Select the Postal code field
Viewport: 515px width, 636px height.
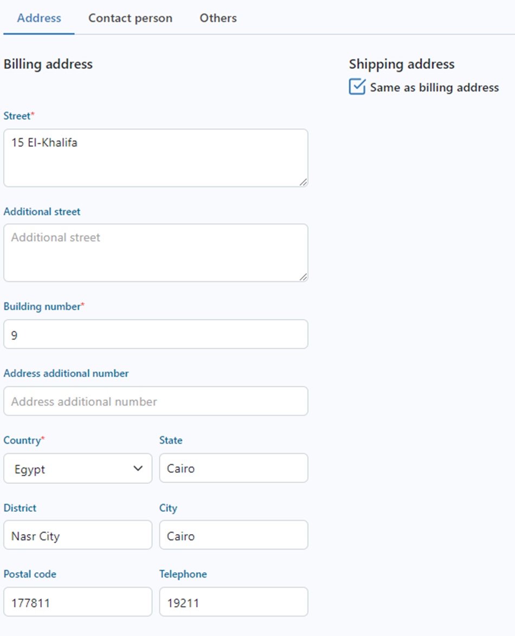pyautogui.click(x=78, y=602)
